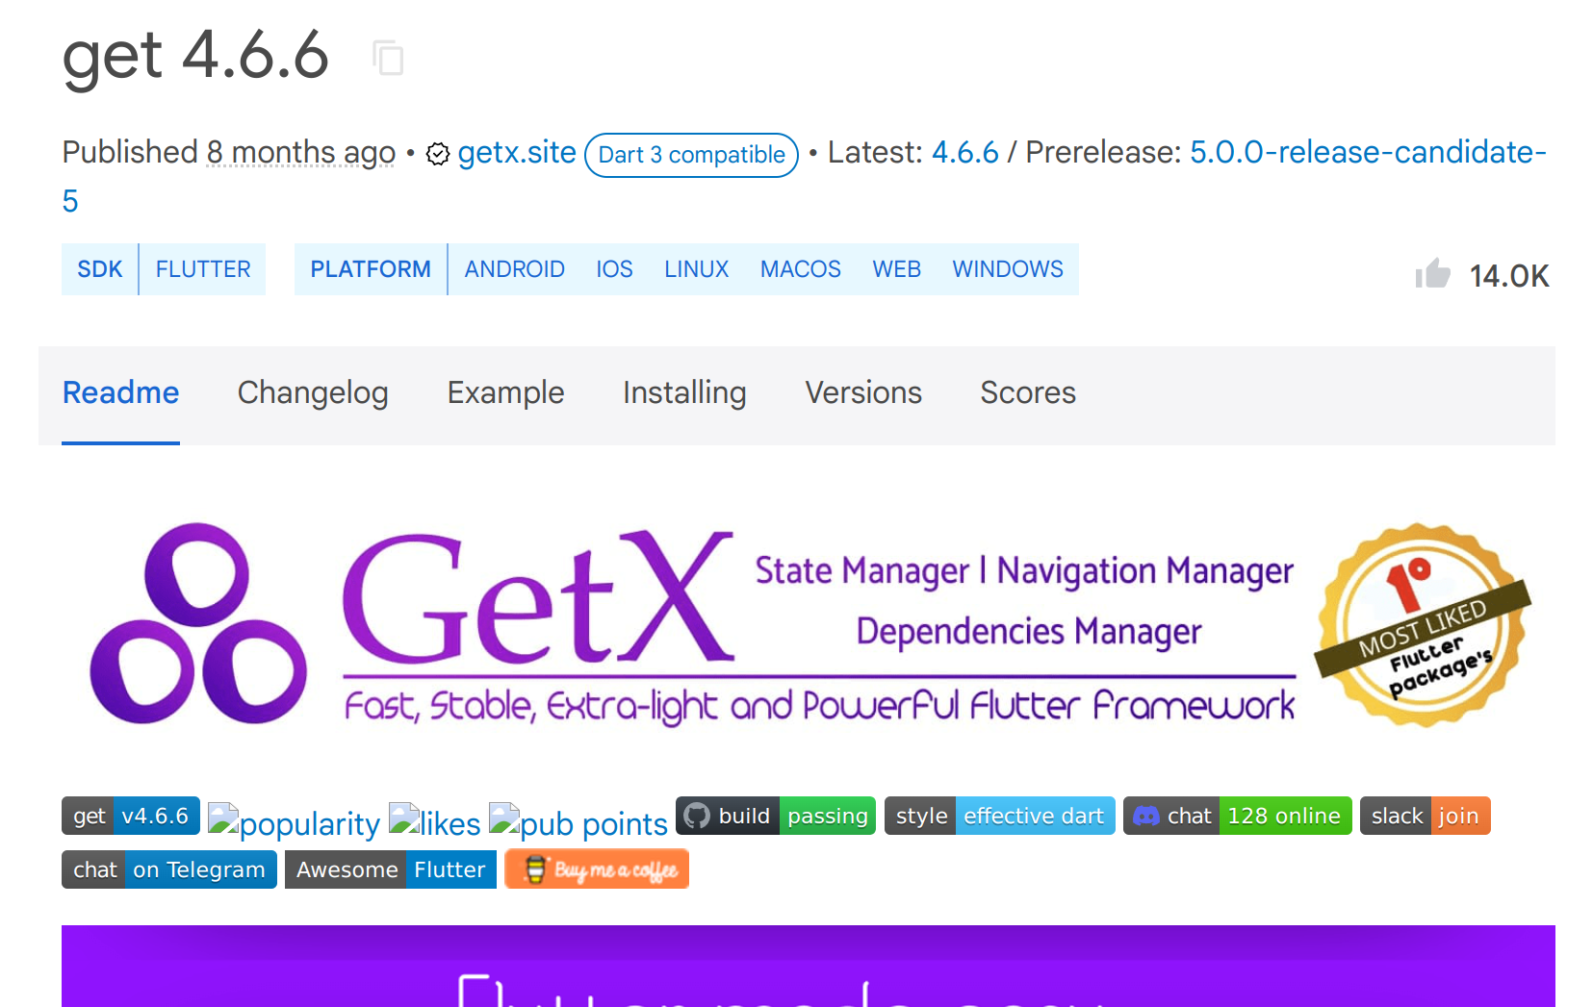This screenshot has width=1593, height=1007.
Task: View the Versions tab
Action: (x=863, y=392)
